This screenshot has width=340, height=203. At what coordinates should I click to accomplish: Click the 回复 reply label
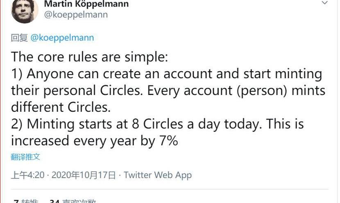pos(19,38)
